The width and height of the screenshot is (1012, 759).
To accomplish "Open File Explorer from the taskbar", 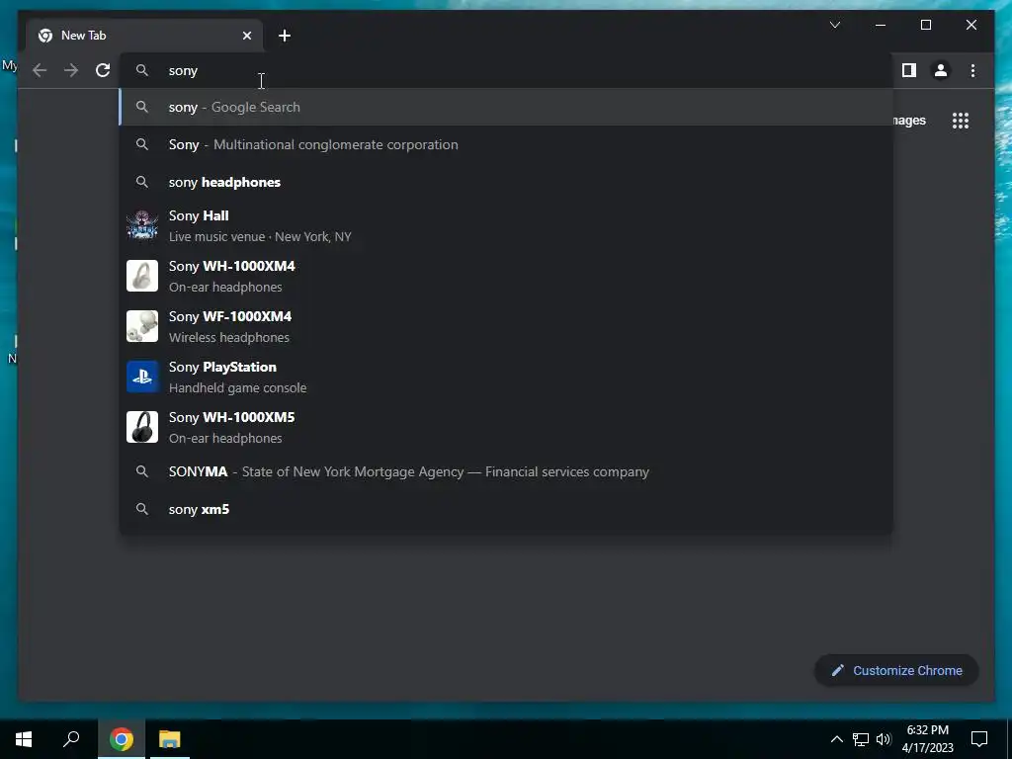I will pyautogui.click(x=170, y=739).
